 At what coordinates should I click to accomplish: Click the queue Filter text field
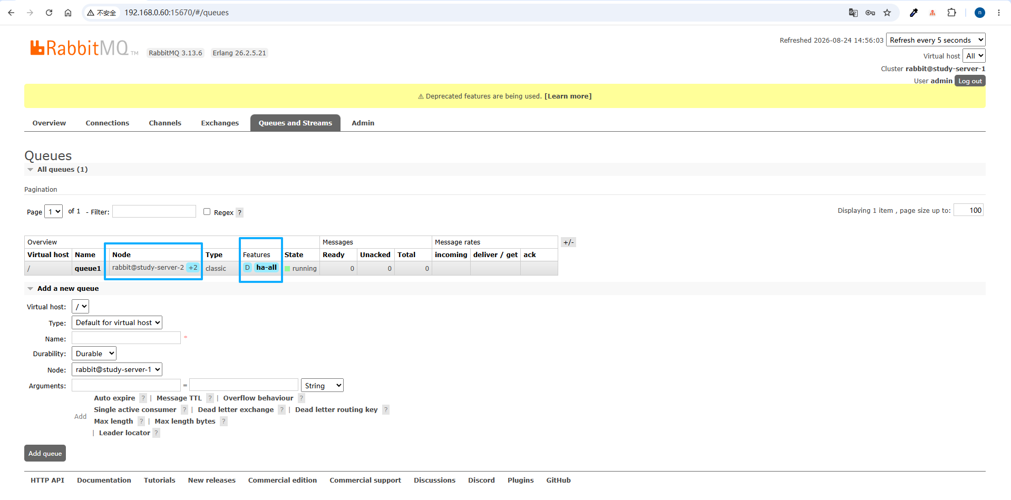(x=154, y=211)
